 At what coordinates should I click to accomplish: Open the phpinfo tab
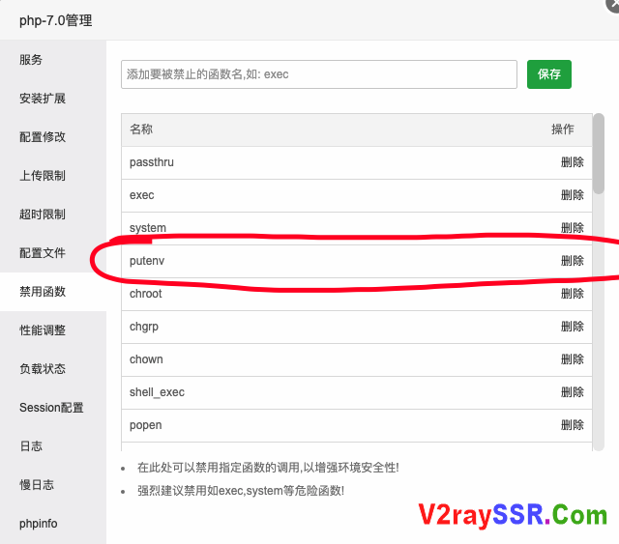(39, 524)
